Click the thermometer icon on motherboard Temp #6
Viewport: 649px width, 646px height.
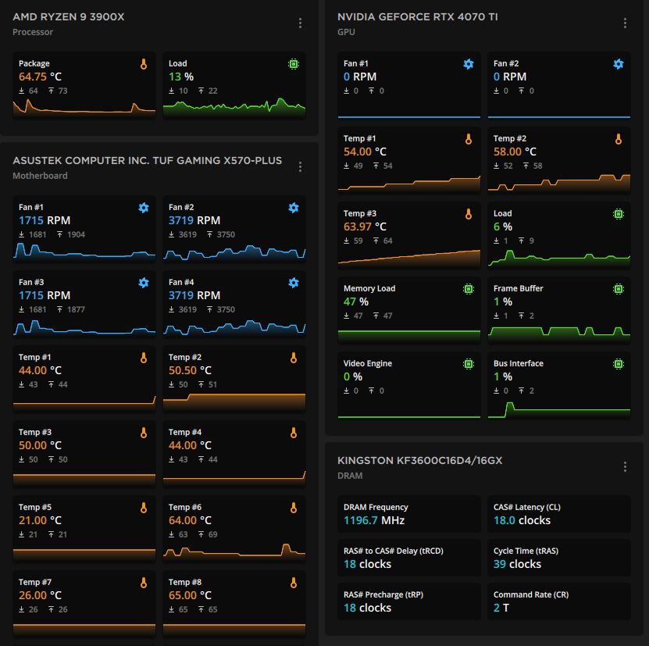294,508
